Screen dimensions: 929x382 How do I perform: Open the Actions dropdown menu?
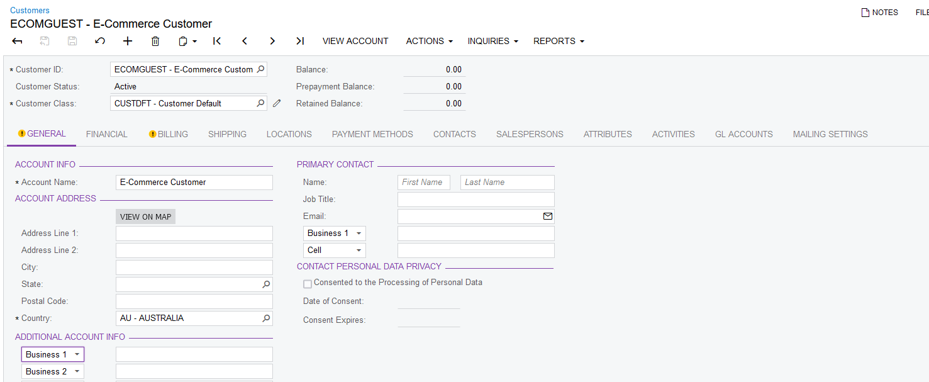coord(429,41)
